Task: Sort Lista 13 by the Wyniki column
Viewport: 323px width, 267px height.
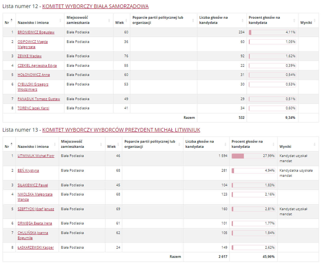Action: point(314,144)
